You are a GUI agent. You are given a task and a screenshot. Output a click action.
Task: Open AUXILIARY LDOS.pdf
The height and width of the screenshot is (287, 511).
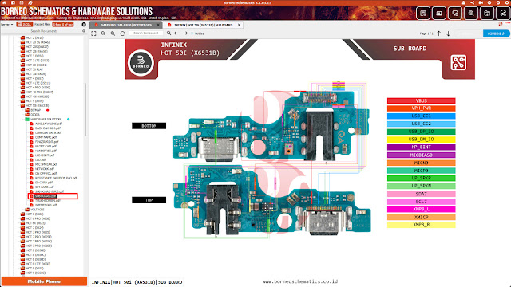[48, 124]
